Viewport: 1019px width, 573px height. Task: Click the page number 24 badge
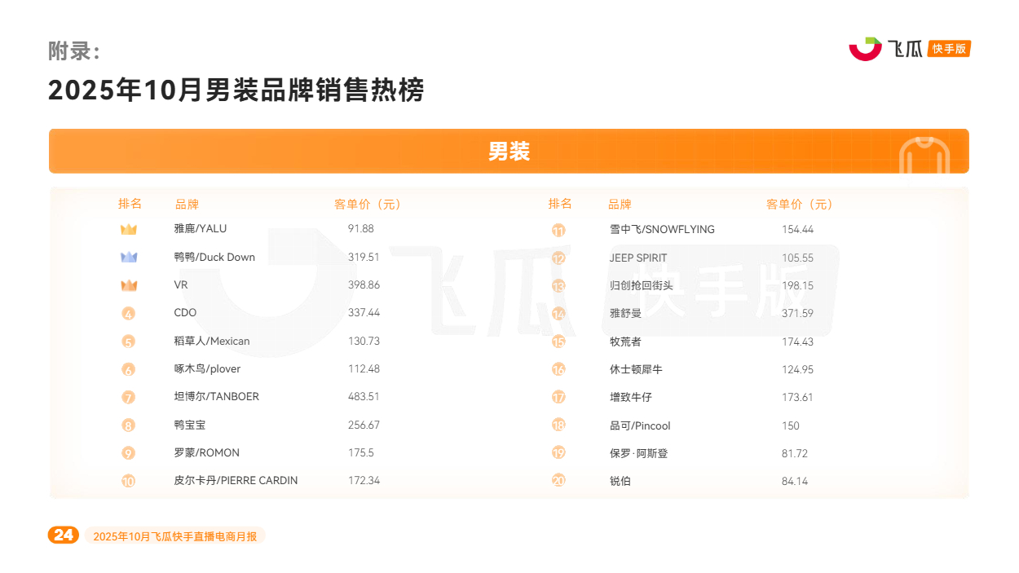(64, 536)
